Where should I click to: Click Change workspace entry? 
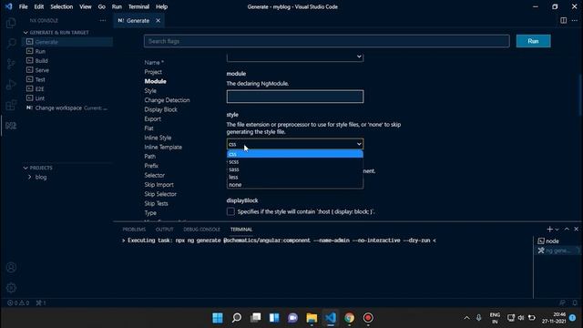tap(67, 108)
